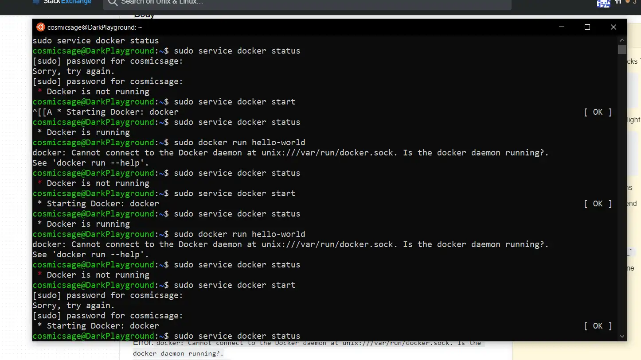
Task: Click the terminal scrollbar down arrow
Action: [x=622, y=336]
